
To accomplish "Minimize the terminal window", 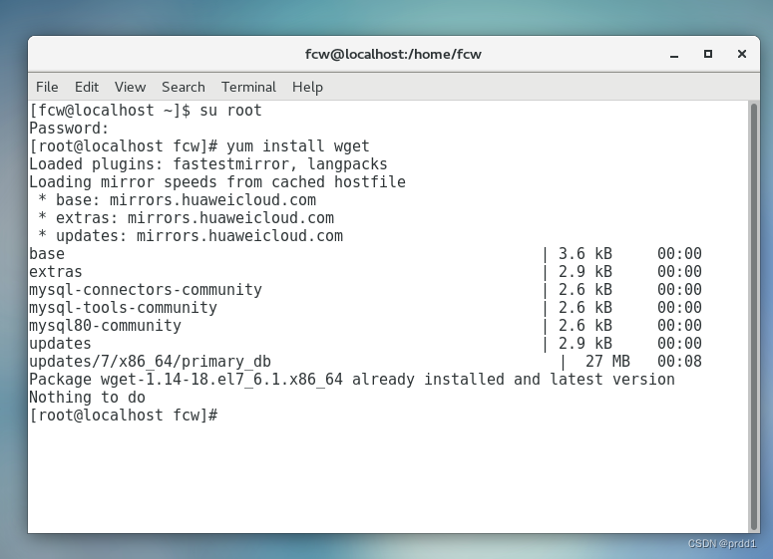I will tap(674, 54).
